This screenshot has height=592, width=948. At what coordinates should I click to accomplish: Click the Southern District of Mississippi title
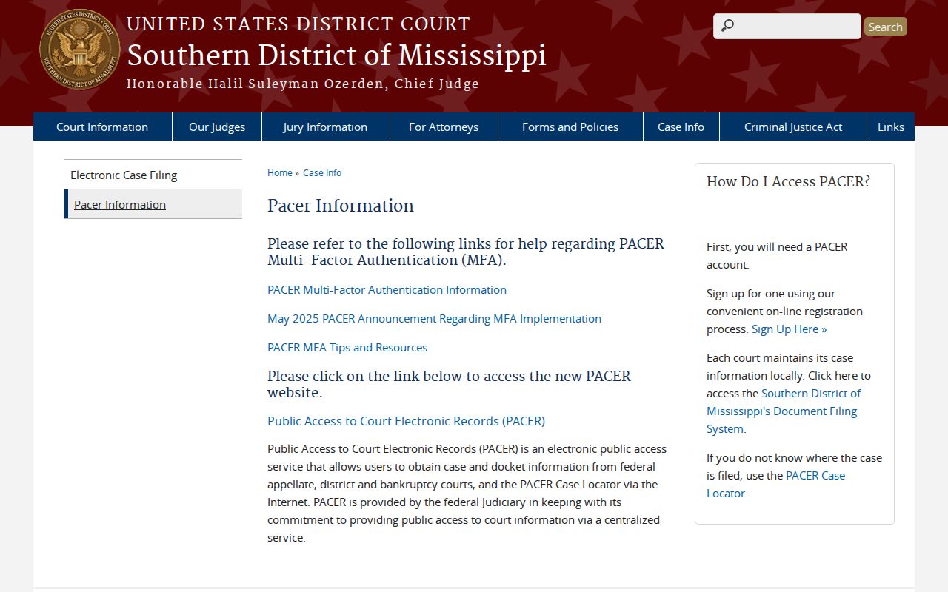click(x=336, y=55)
